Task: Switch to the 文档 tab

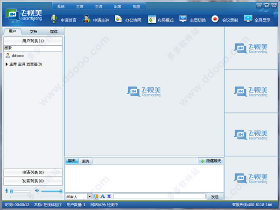Action: (x=34, y=32)
